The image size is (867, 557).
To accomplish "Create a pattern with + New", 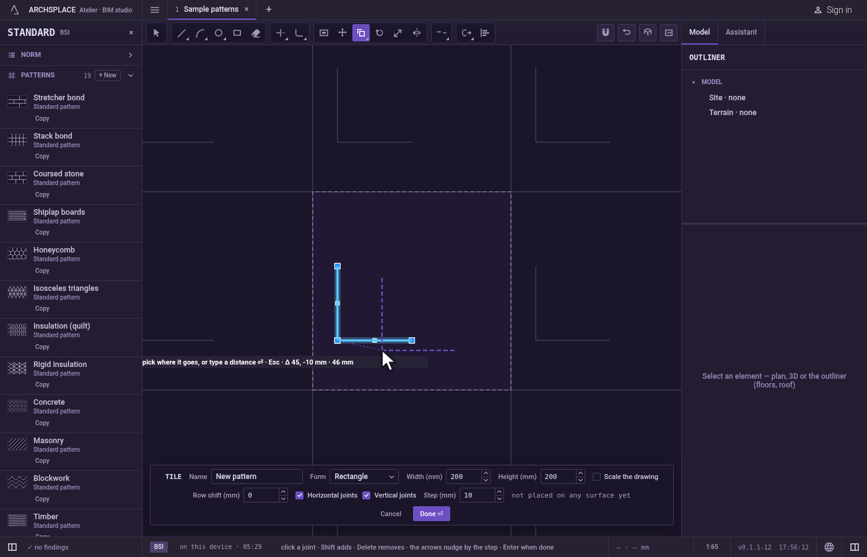I will tap(108, 76).
